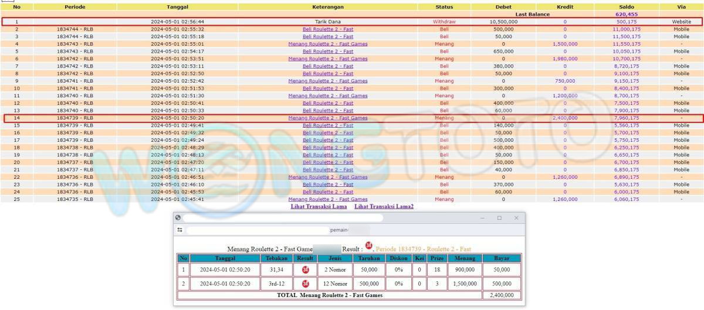This screenshot has height=310, width=704.
Task: Maximize the popup result window
Action: (x=499, y=218)
